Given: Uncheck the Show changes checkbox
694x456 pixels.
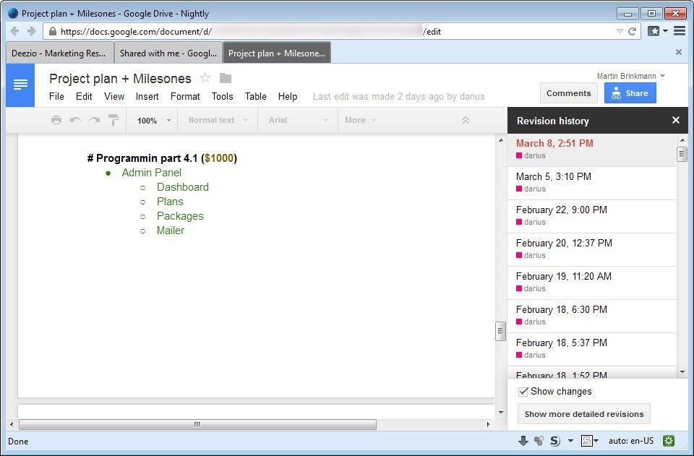Looking at the screenshot, I should [523, 392].
